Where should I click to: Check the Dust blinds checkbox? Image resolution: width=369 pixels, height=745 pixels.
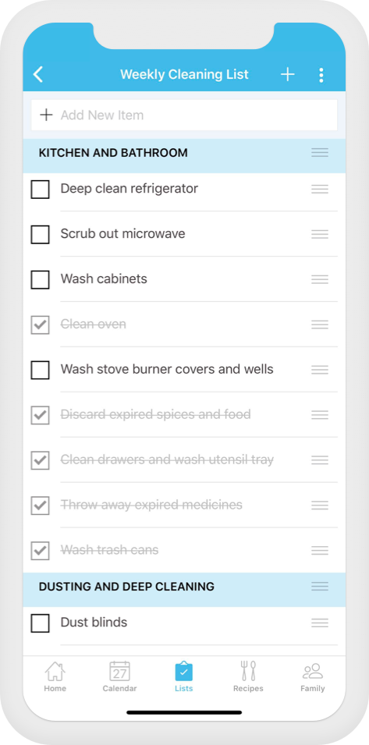(x=40, y=623)
